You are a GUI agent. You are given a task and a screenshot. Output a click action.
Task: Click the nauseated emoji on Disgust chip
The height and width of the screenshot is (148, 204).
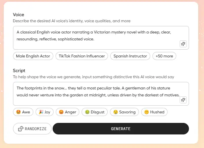87,112
